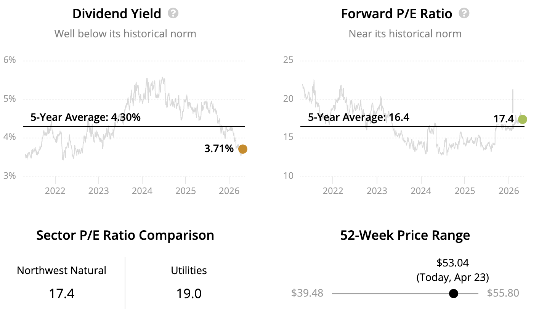Viewport: 539px width, 321px height.
Task: Click the Northwest Natural P/E value 17.4
Action: (x=61, y=294)
